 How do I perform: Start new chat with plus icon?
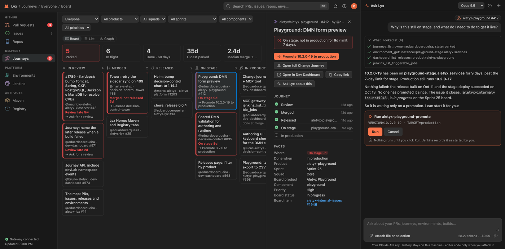(499, 6)
